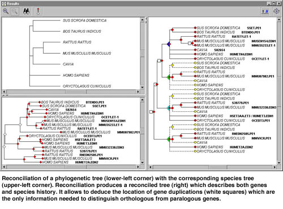
Task: Click the sort order toolbar icon
Action: coord(265,11)
